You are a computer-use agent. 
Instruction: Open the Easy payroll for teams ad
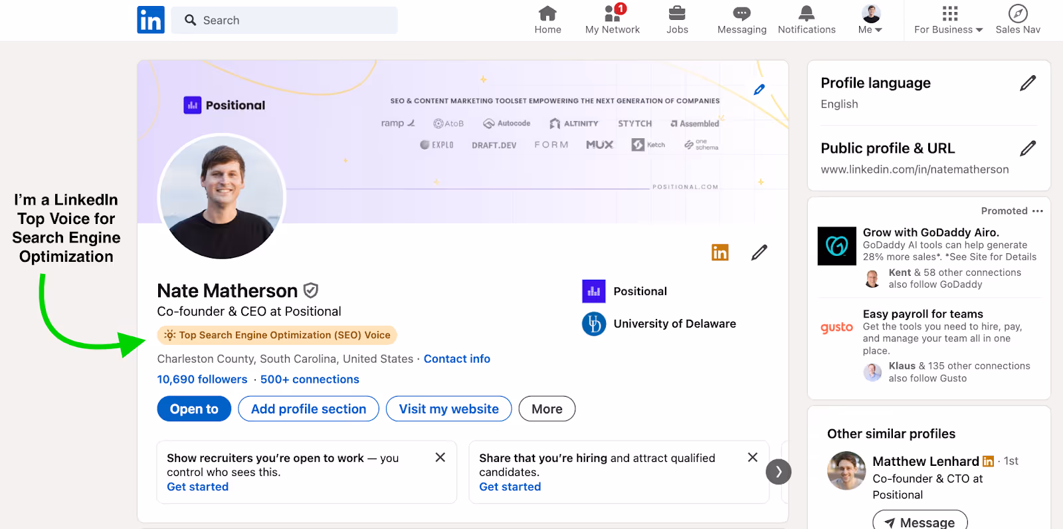point(923,314)
